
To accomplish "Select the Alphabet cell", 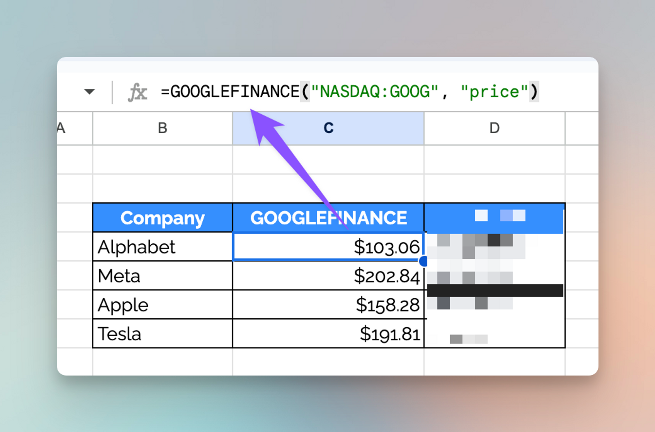I will 162,247.
